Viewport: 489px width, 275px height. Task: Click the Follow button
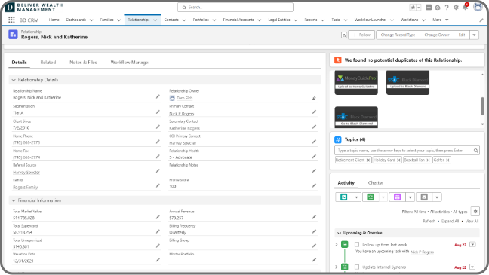[361, 35]
